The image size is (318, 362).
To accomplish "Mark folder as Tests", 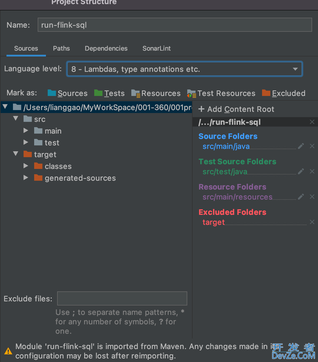I will [109, 93].
